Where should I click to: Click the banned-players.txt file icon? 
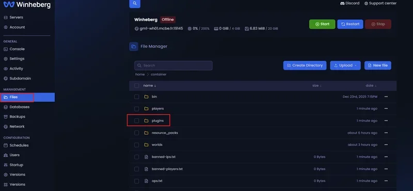(146, 169)
